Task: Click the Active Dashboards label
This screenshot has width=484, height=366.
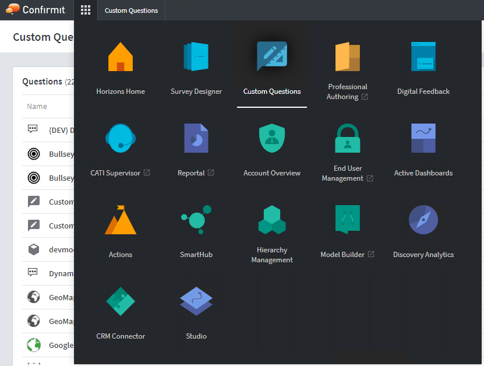Action: [423, 173]
